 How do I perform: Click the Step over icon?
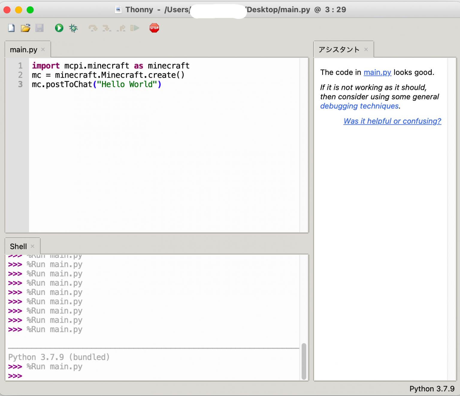click(93, 28)
